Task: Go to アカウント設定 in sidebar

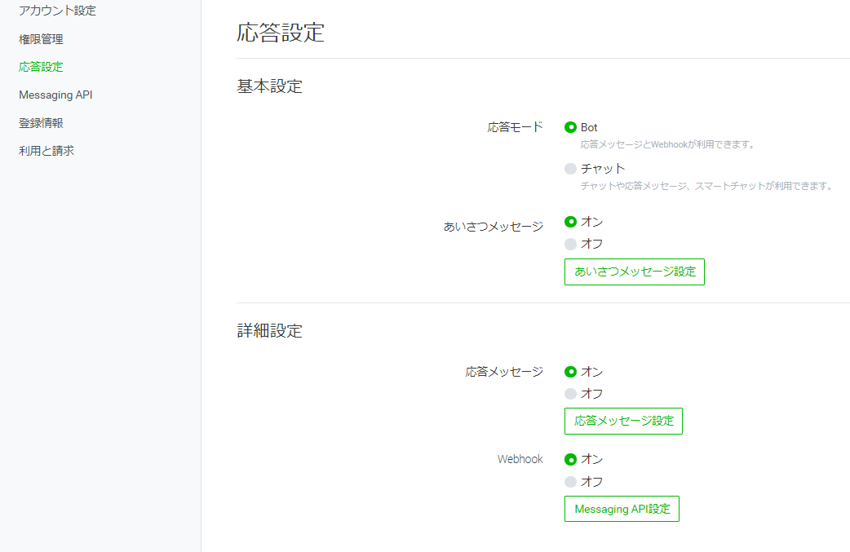Action: click(x=57, y=11)
